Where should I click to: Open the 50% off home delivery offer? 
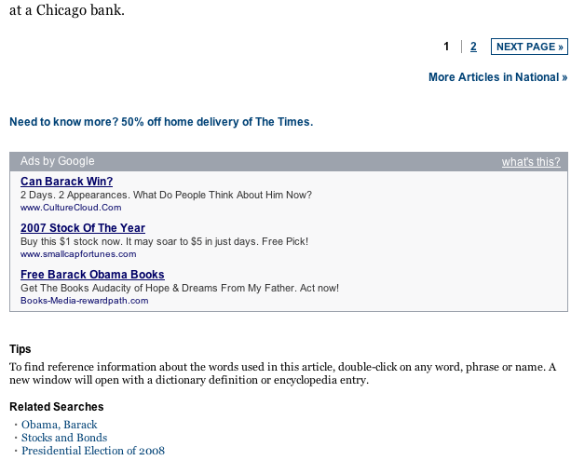(161, 122)
